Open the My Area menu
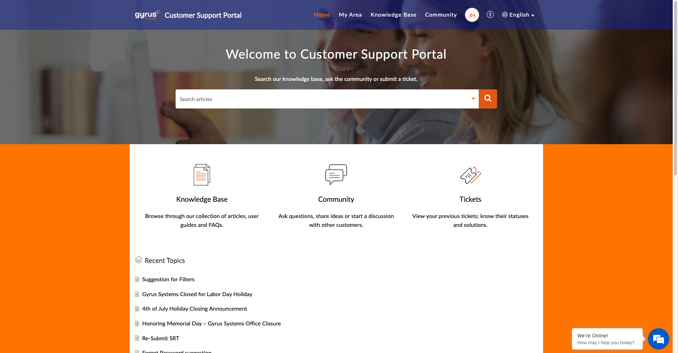This screenshot has height=353, width=678. click(350, 15)
